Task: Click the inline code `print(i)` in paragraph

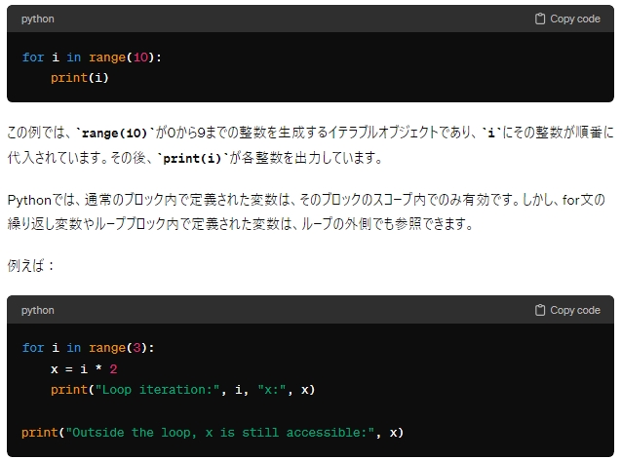Action: (192, 159)
